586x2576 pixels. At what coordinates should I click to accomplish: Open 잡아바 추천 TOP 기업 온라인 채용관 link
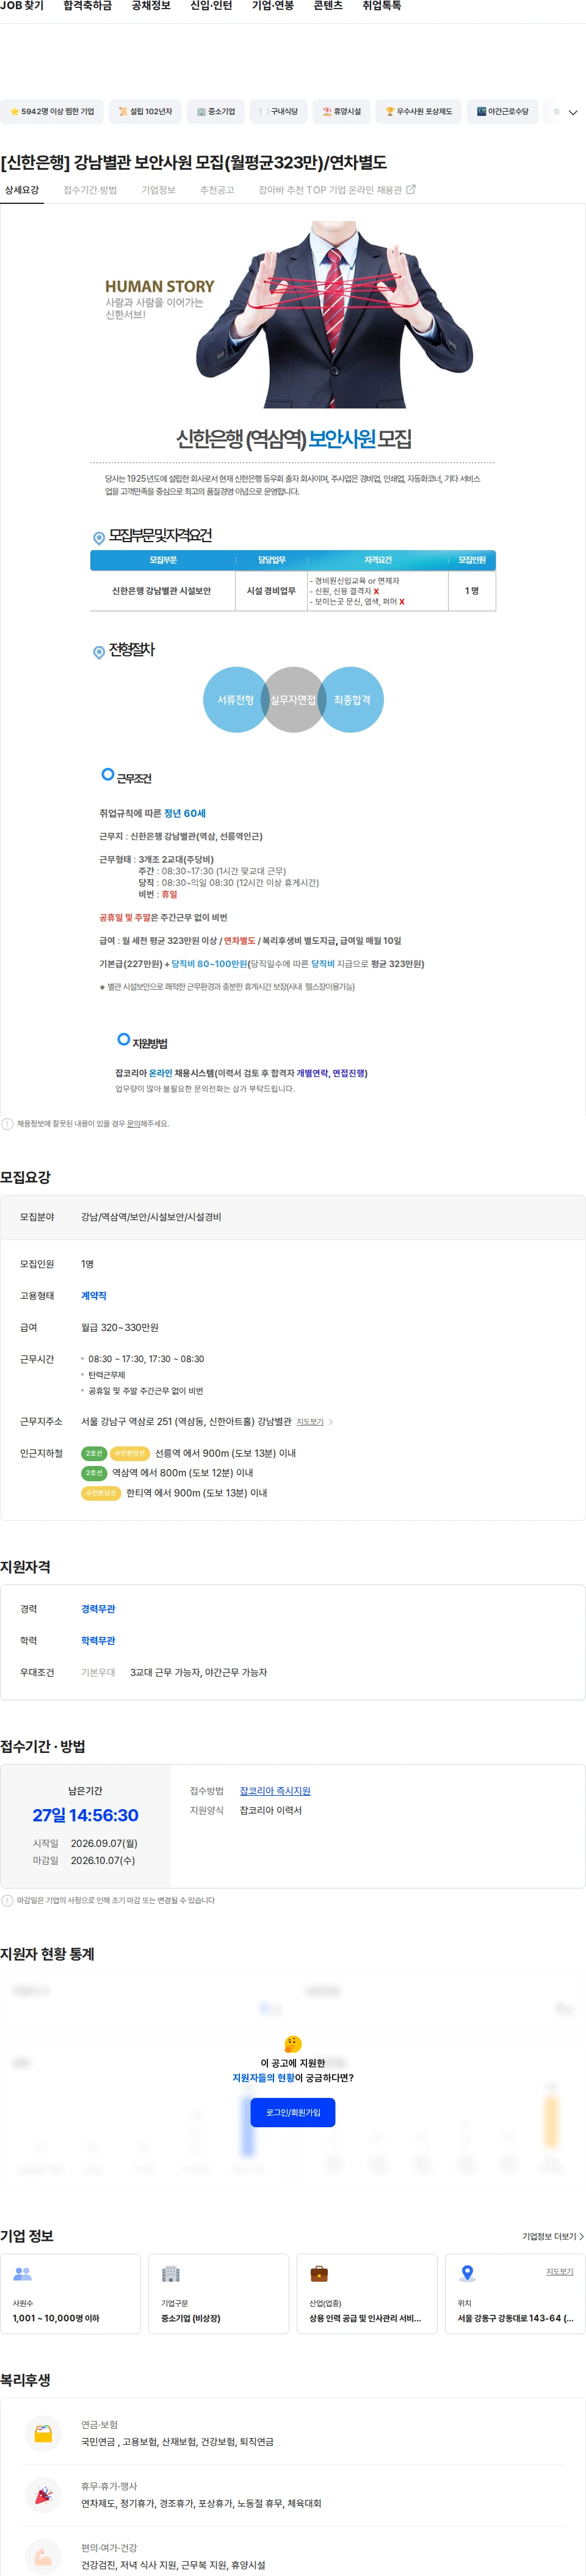[x=337, y=190]
